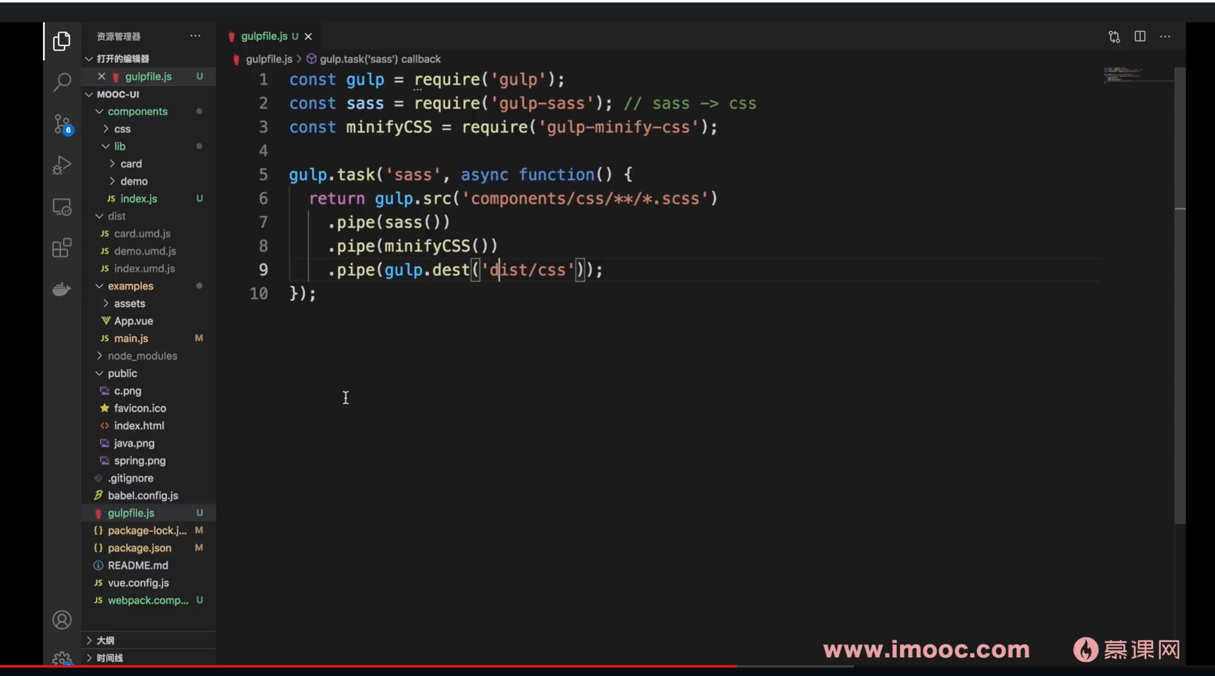Expand the 时间线 timeline section
This screenshot has width=1215, height=676.
pyautogui.click(x=109, y=658)
